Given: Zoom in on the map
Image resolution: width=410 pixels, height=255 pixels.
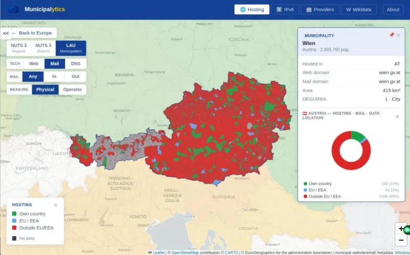Looking at the screenshot, I should [401, 228].
